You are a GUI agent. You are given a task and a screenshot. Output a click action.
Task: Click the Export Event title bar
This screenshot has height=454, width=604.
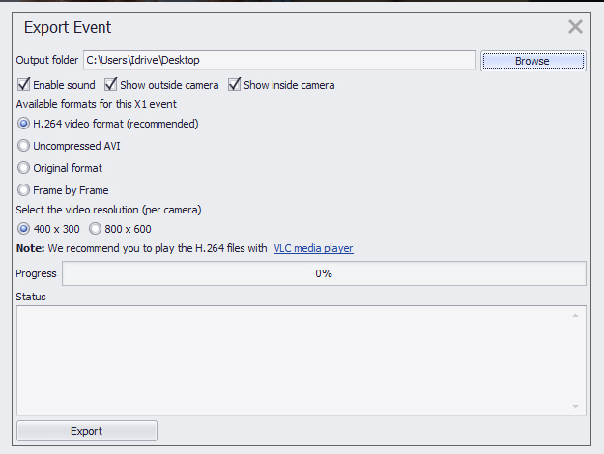coord(290,27)
